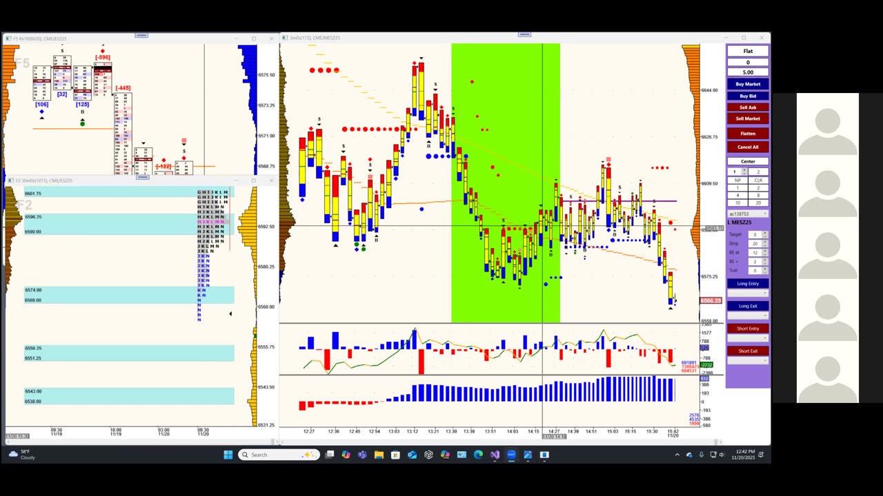The height and width of the screenshot is (496, 883).
Task: Select quantity preset 20
Action: (758, 203)
